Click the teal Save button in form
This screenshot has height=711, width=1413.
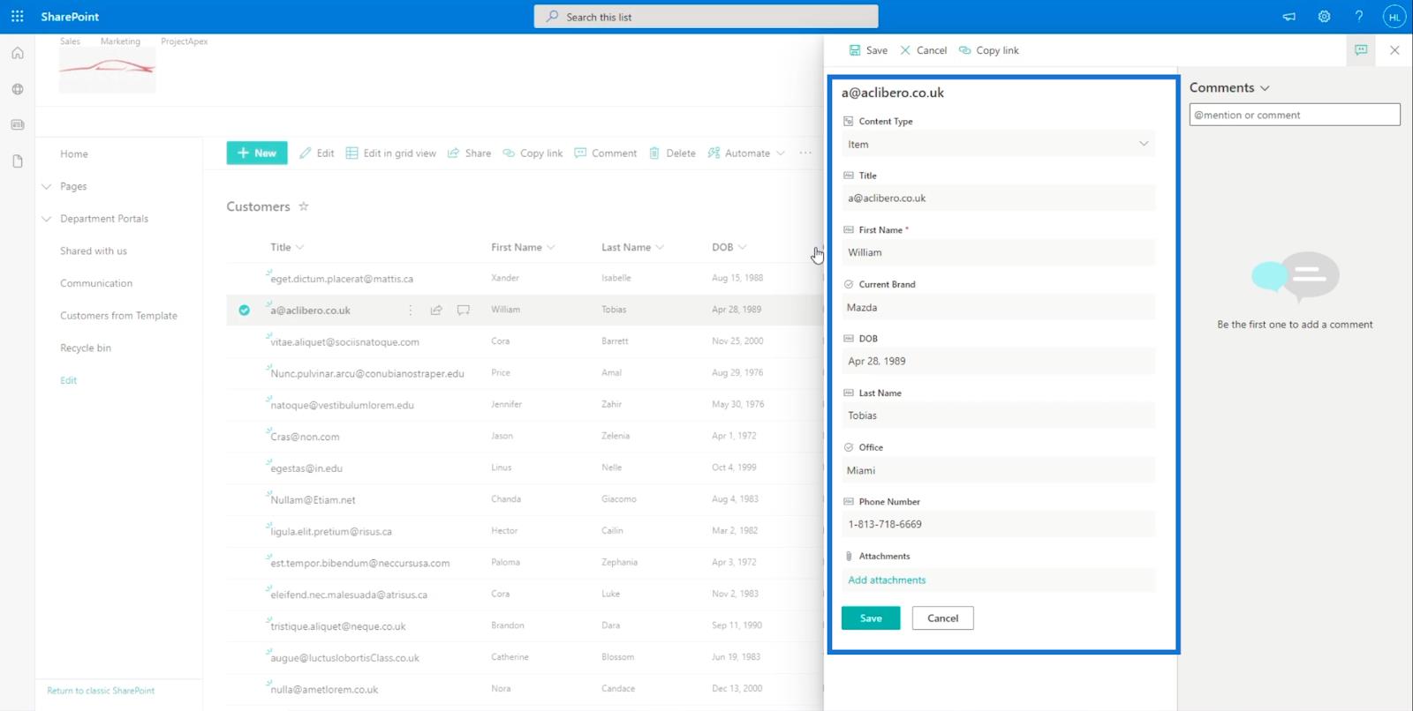(871, 618)
